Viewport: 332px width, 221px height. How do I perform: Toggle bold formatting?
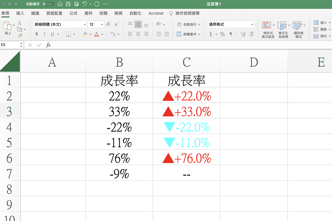click(x=37, y=34)
